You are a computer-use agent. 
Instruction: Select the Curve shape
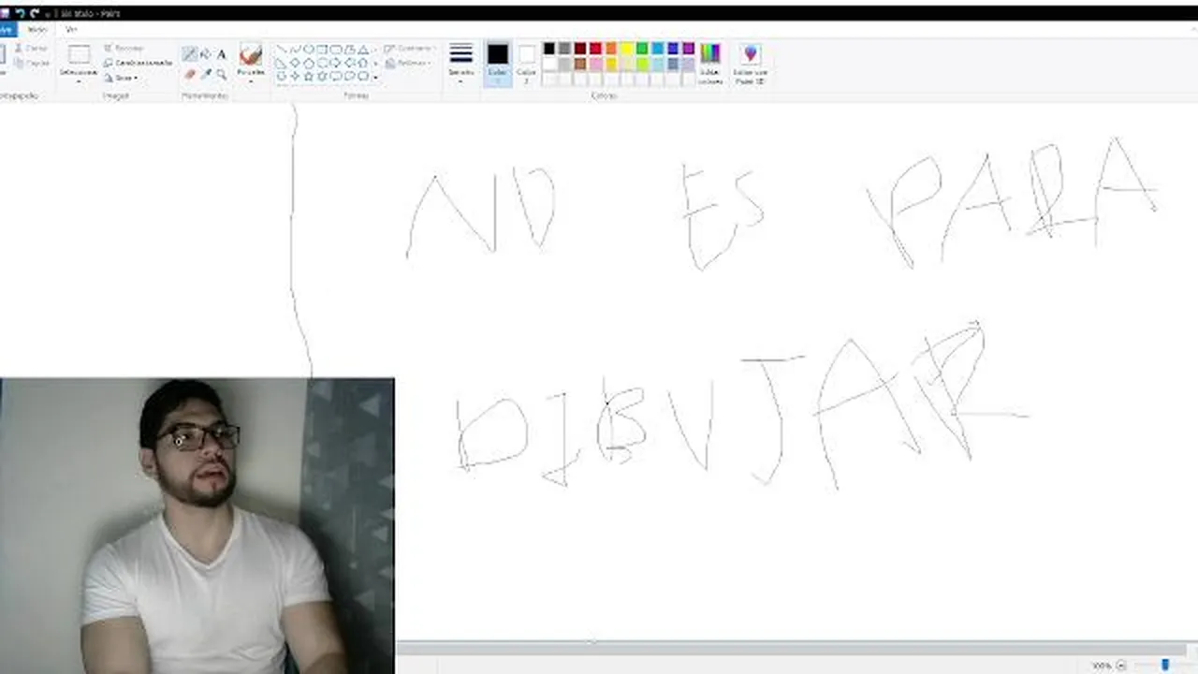pyautogui.click(x=295, y=50)
